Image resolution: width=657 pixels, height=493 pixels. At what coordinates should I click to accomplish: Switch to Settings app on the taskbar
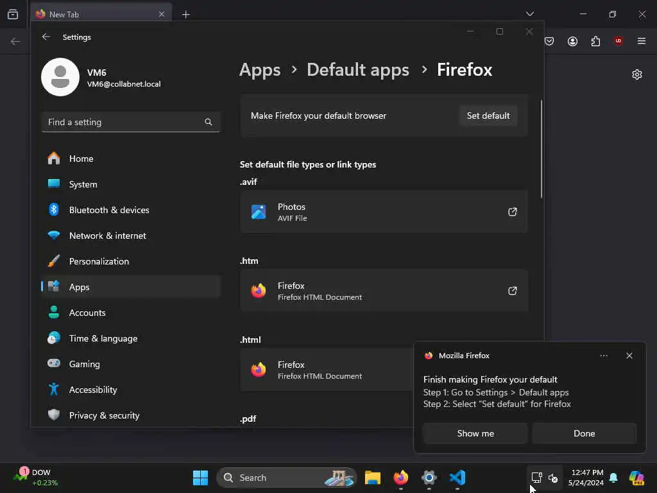click(x=429, y=478)
